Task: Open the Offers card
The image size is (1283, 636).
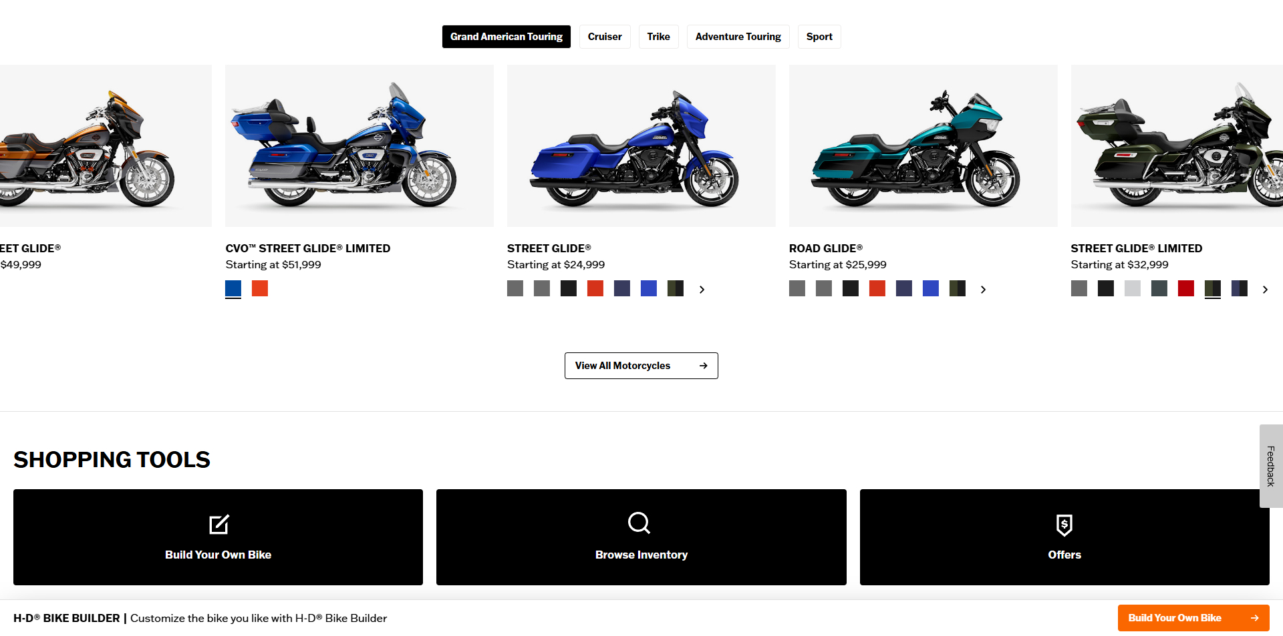Action: 1064,537
